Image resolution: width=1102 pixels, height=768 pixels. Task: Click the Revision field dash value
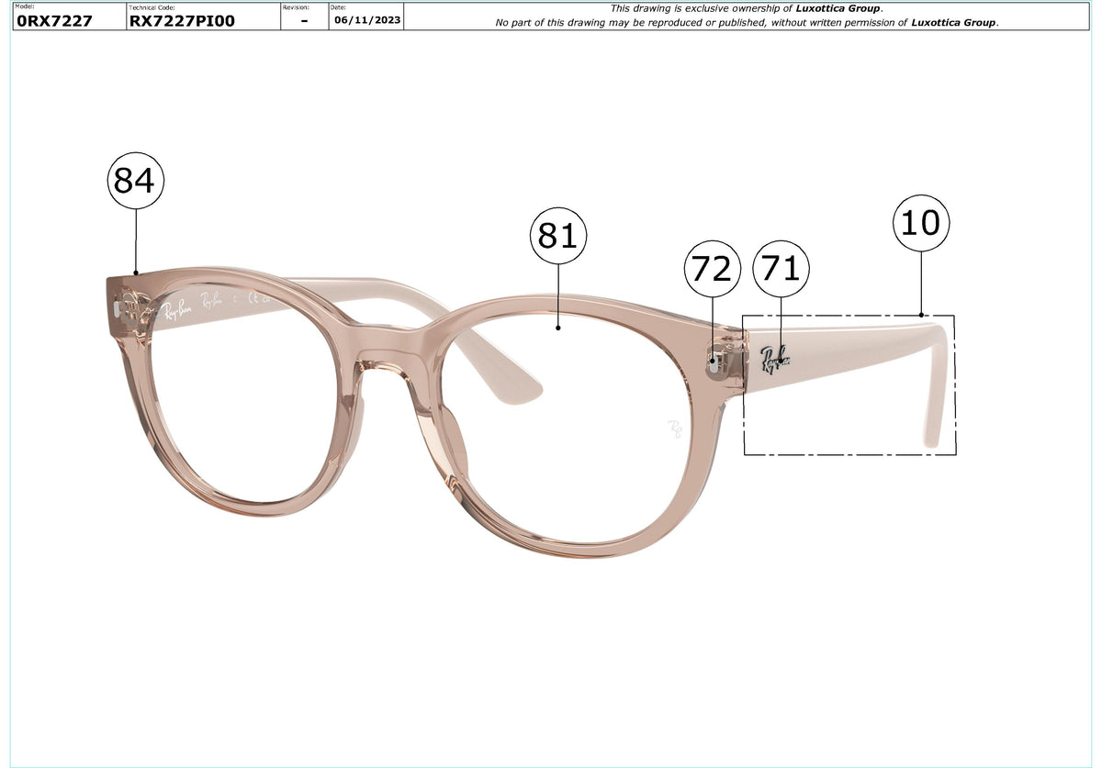click(305, 20)
